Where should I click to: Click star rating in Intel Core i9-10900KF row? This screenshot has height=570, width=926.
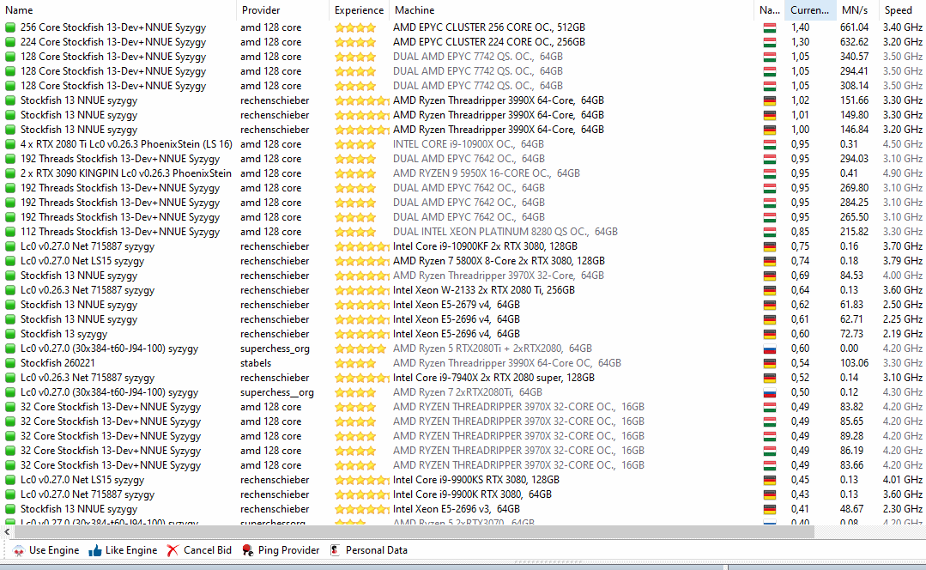pos(361,246)
